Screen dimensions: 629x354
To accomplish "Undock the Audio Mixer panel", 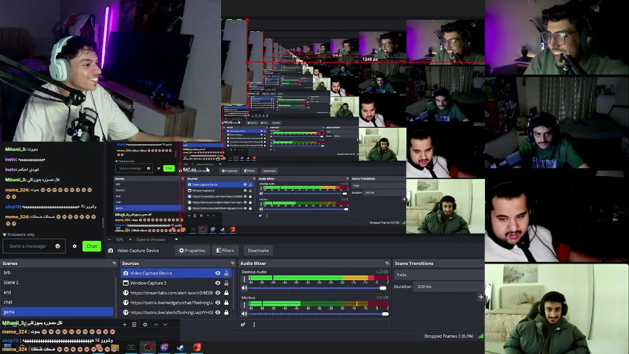I will 387,264.
